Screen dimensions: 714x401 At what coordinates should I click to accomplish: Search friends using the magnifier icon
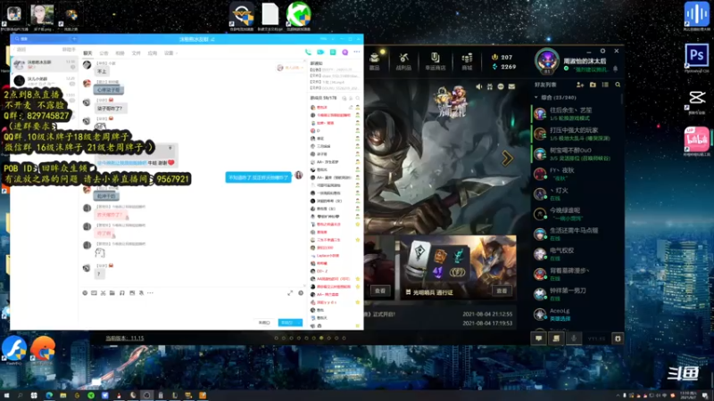pos(618,85)
